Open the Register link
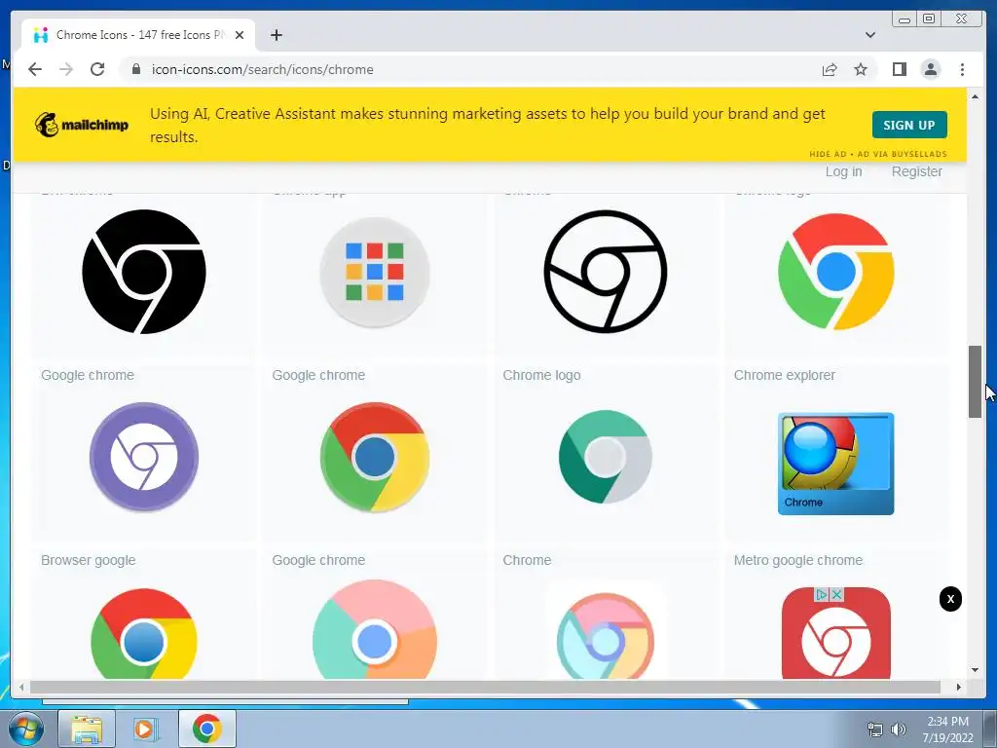 click(x=916, y=171)
